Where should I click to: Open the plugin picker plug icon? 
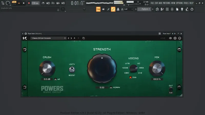click(182, 9)
